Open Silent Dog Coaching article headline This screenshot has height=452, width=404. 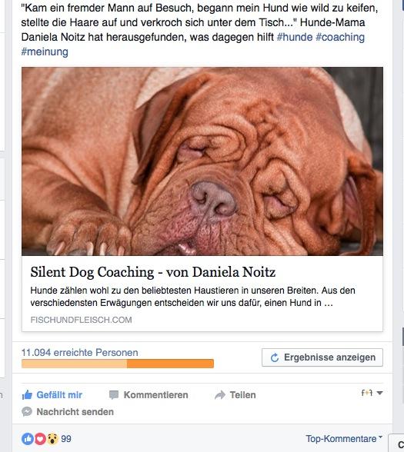(153, 272)
